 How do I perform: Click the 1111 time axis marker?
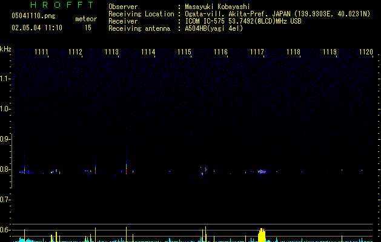click(41, 52)
